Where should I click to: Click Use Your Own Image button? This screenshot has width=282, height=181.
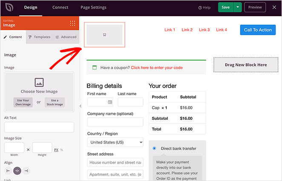point(23,102)
